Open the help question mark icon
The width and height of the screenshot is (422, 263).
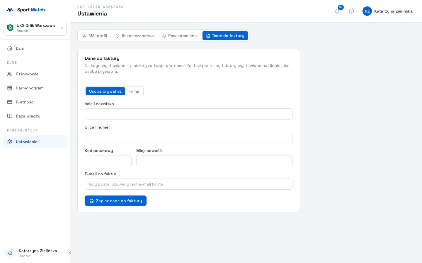tap(351, 11)
